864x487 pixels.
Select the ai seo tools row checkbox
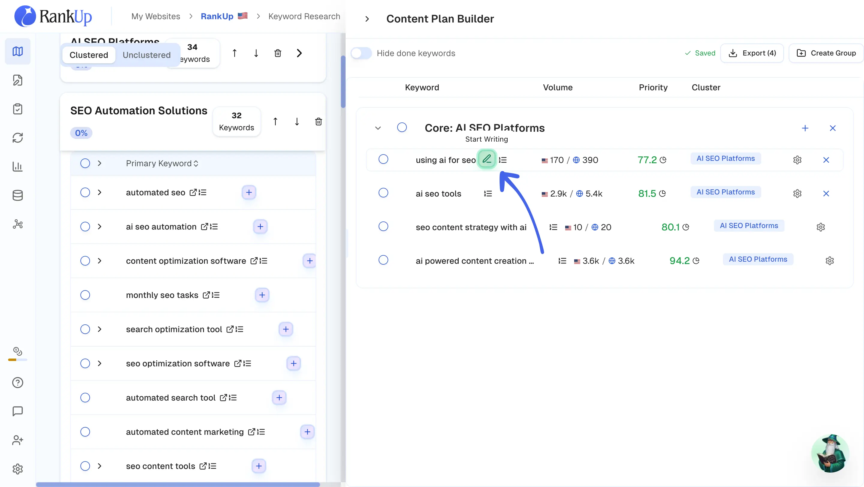pos(383,193)
